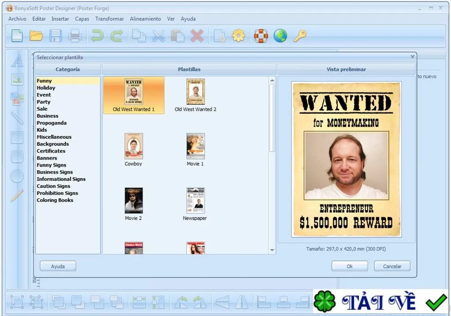Choose the Coloring Books category
The height and width of the screenshot is (316, 451).
click(55, 200)
